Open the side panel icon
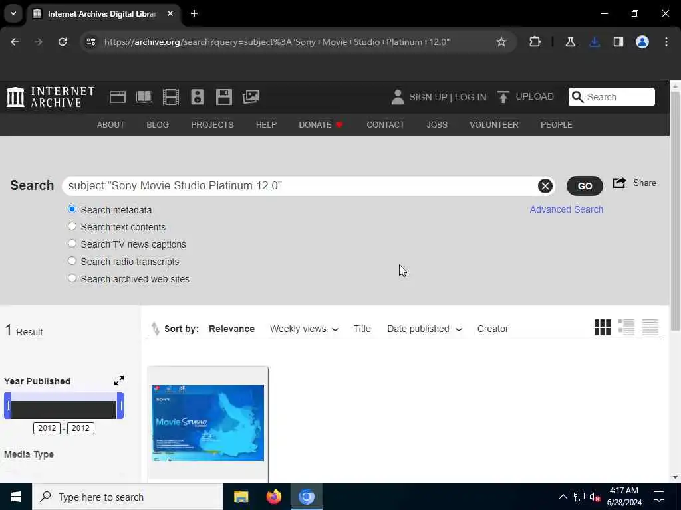The width and height of the screenshot is (681, 510). [618, 42]
